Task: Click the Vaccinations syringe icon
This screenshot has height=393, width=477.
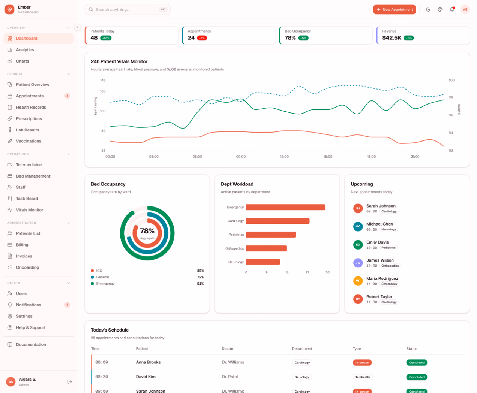Action: pyautogui.click(x=10, y=141)
